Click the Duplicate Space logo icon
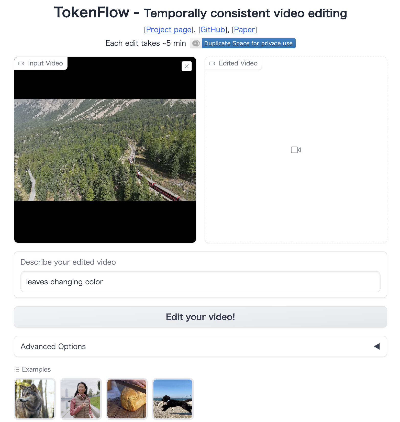Image resolution: width=400 pixels, height=422 pixels. [196, 43]
